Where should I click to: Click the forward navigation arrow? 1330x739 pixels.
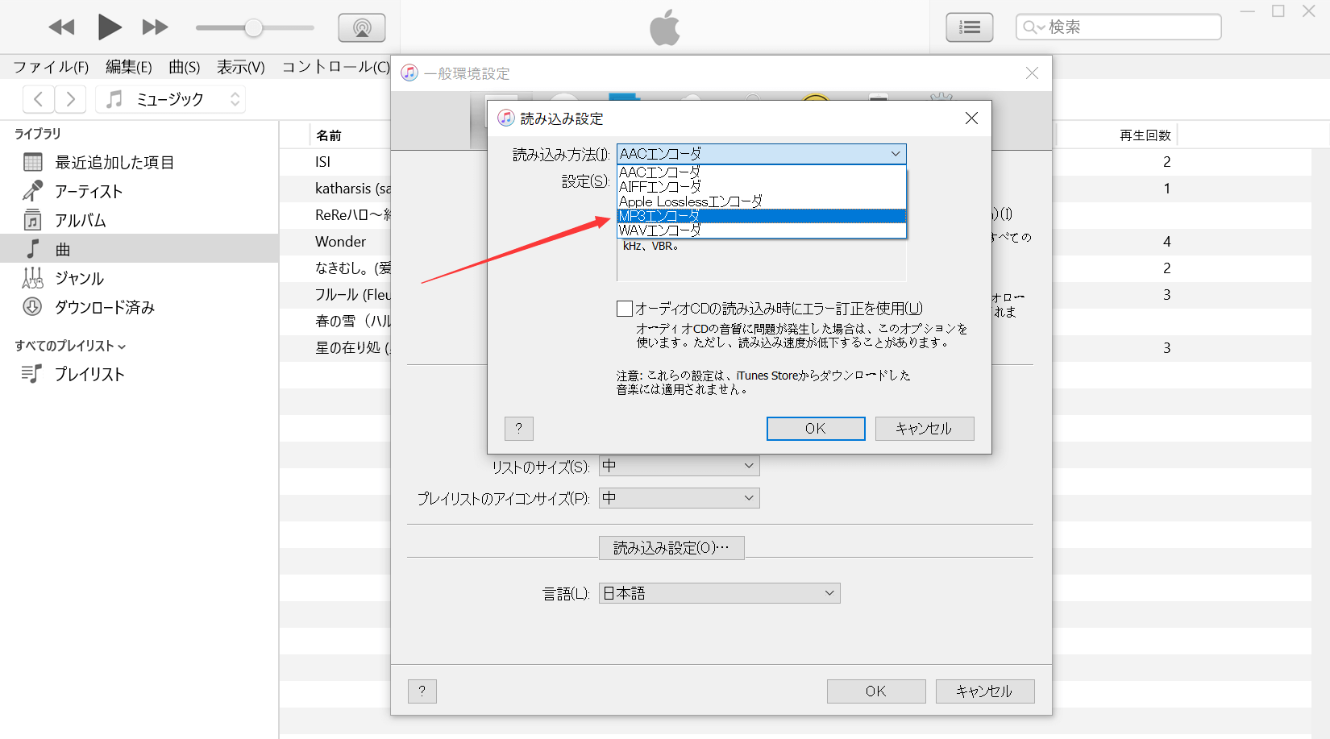(71, 99)
